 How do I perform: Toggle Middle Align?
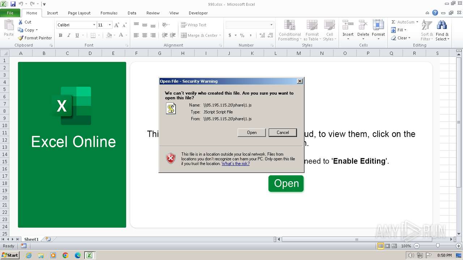[145, 25]
